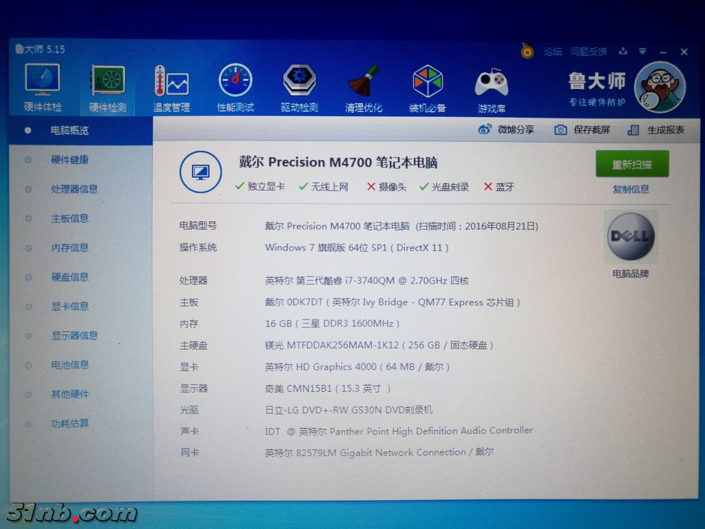Expand the arrow next to the download icon
705x529 pixels.
coord(642,51)
